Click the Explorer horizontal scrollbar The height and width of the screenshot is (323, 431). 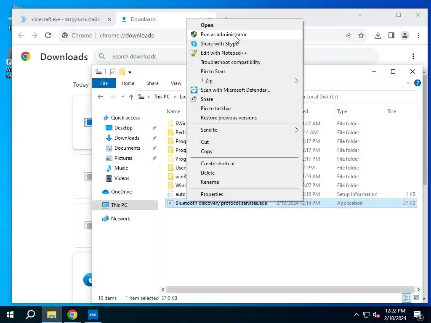(x=290, y=289)
